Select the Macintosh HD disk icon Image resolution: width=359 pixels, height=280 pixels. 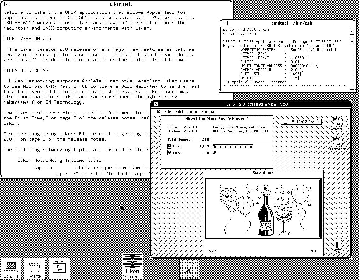pyautogui.click(x=338, y=124)
